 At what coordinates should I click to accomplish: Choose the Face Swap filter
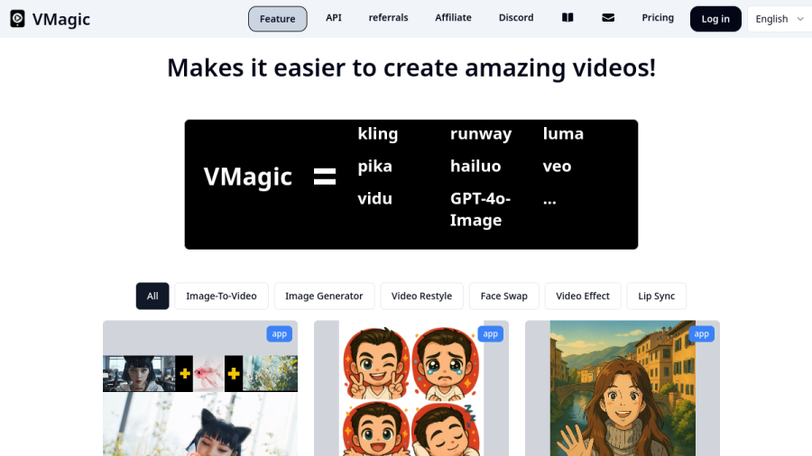(503, 296)
